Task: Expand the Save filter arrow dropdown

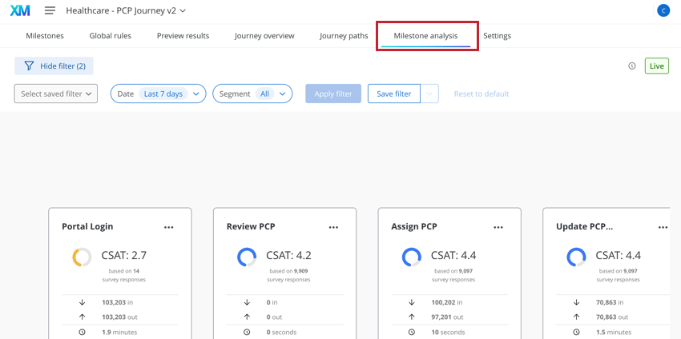Action: [429, 94]
